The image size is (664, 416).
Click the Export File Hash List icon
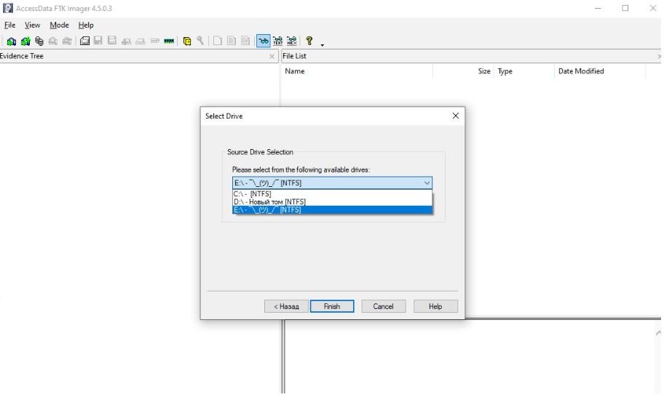click(x=232, y=41)
